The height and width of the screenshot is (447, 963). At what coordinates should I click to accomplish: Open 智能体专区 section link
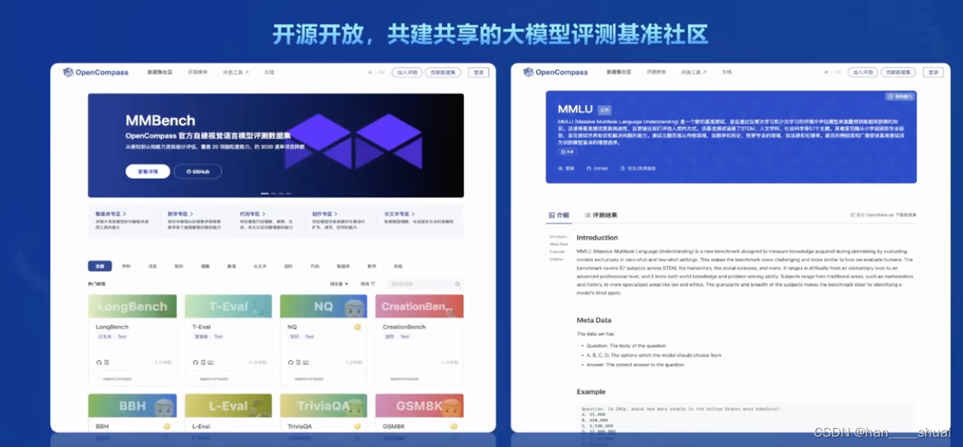[109, 214]
